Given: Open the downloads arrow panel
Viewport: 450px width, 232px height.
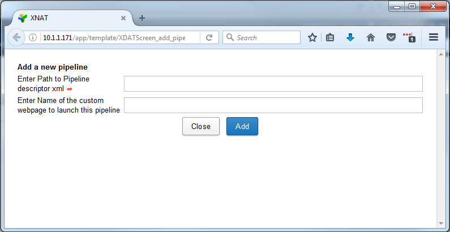Looking at the screenshot, I should (x=350, y=38).
